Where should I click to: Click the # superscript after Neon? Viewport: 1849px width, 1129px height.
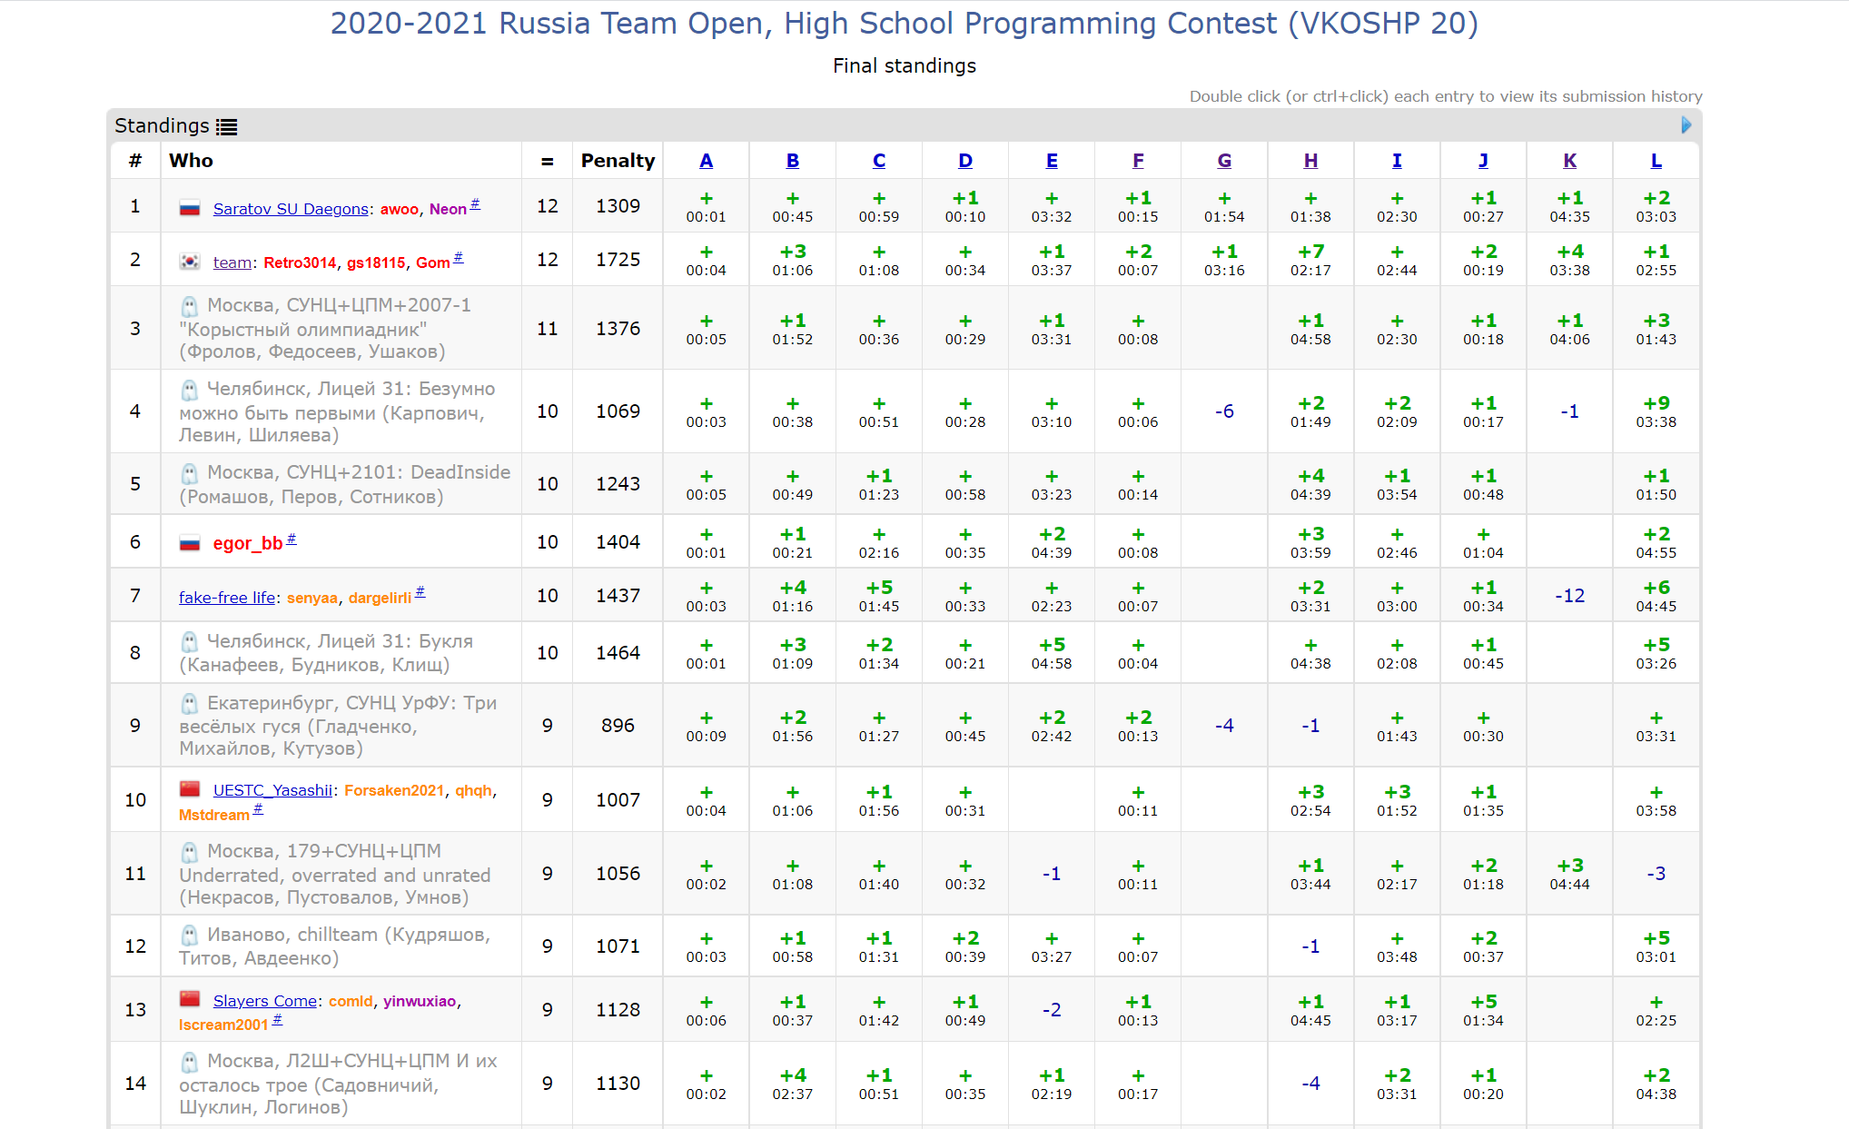pos(475,204)
